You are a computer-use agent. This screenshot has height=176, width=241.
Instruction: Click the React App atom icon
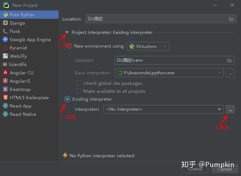[x=5, y=106]
